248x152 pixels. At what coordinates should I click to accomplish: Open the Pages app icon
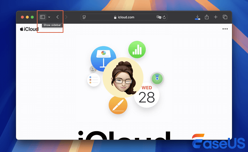pos(118,105)
